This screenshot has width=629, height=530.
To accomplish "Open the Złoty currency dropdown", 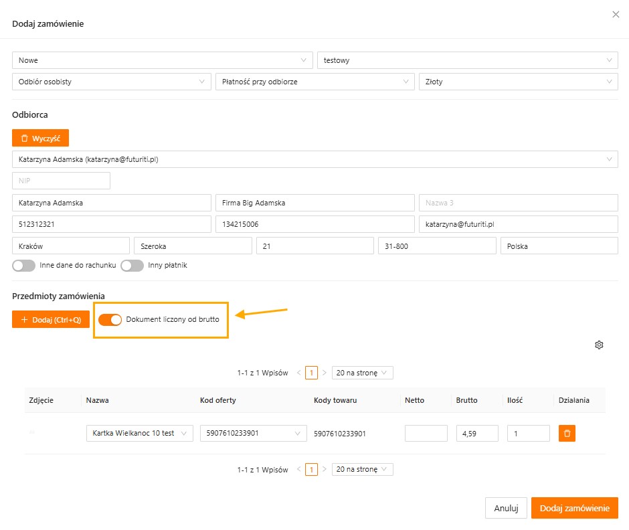I will tap(518, 82).
